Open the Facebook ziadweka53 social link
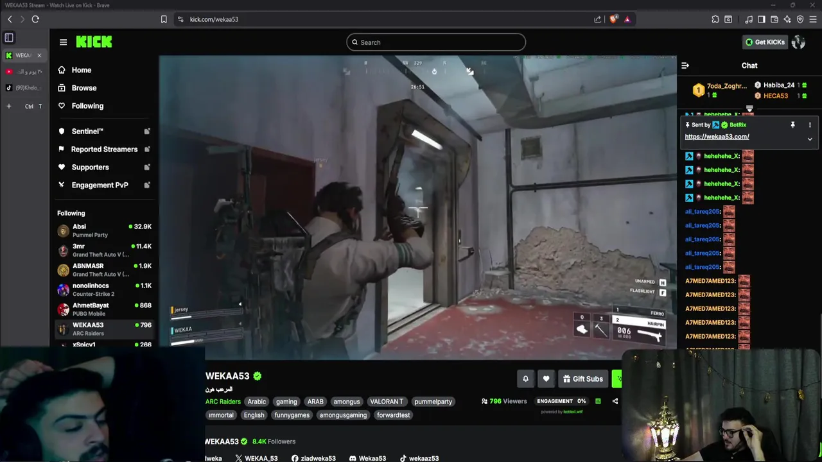The width and height of the screenshot is (822, 462). 313,458
